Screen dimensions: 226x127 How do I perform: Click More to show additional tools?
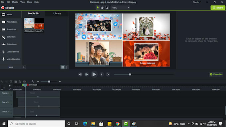pyautogui.click(x=11, y=67)
